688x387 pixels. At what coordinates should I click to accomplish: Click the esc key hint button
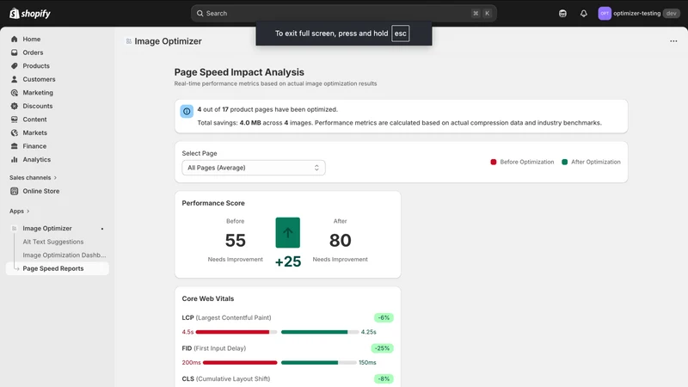tap(400, 34)
